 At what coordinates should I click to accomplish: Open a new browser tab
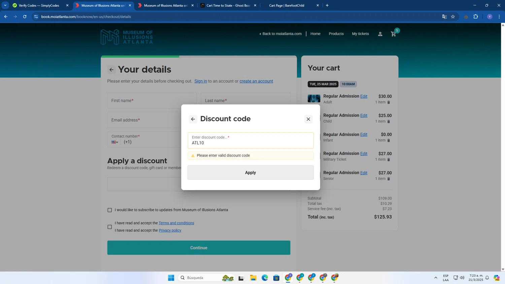tap(327, 5)
